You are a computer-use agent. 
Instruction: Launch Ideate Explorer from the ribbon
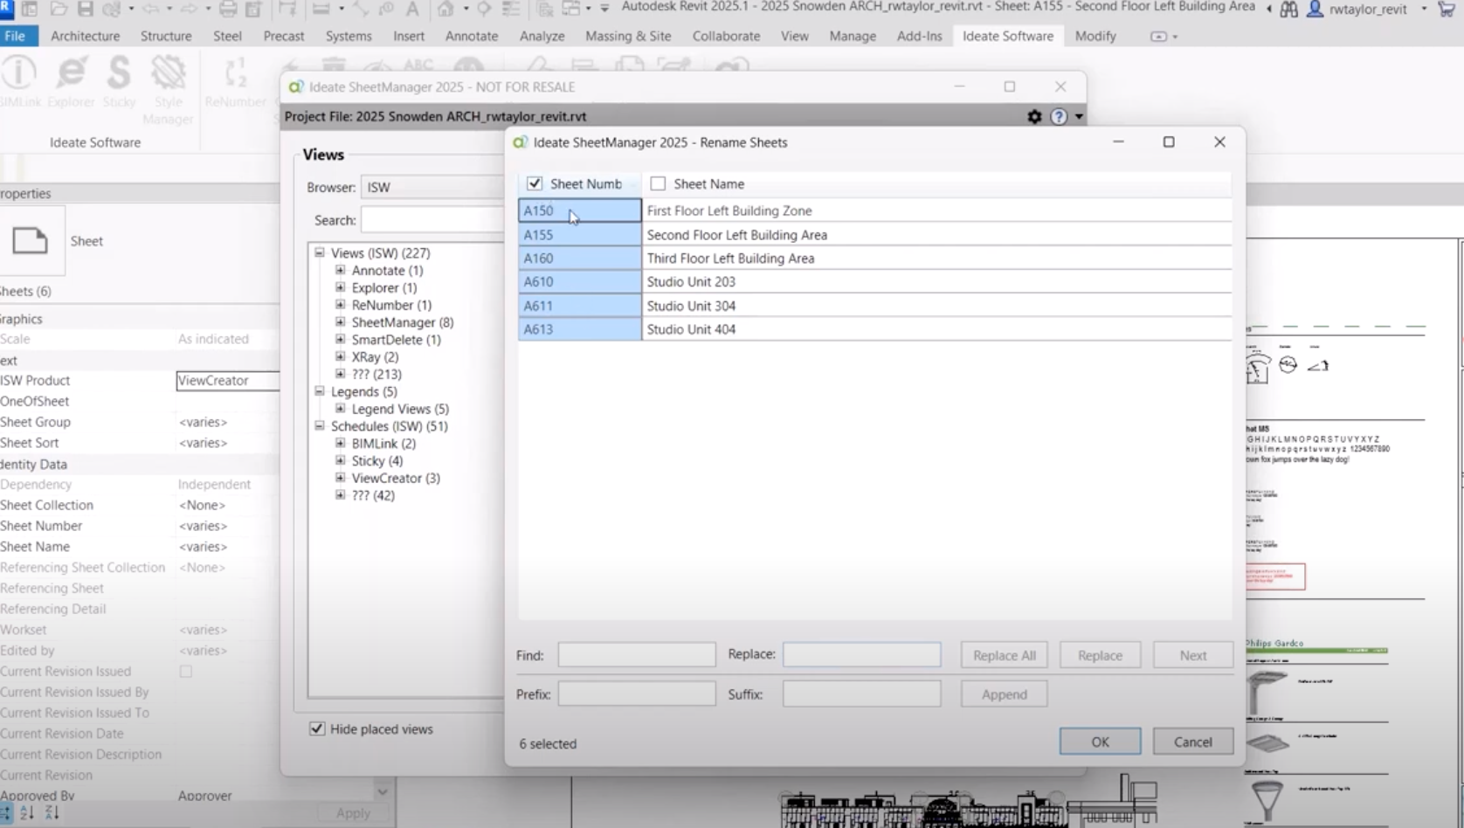tap(71, 83)
